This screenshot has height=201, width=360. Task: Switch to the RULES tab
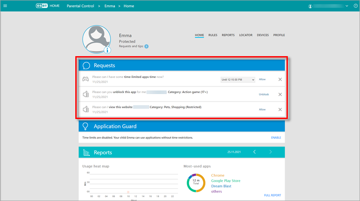213,35
